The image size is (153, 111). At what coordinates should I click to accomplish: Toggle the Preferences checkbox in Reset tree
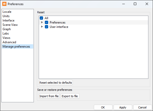[46, 23]
